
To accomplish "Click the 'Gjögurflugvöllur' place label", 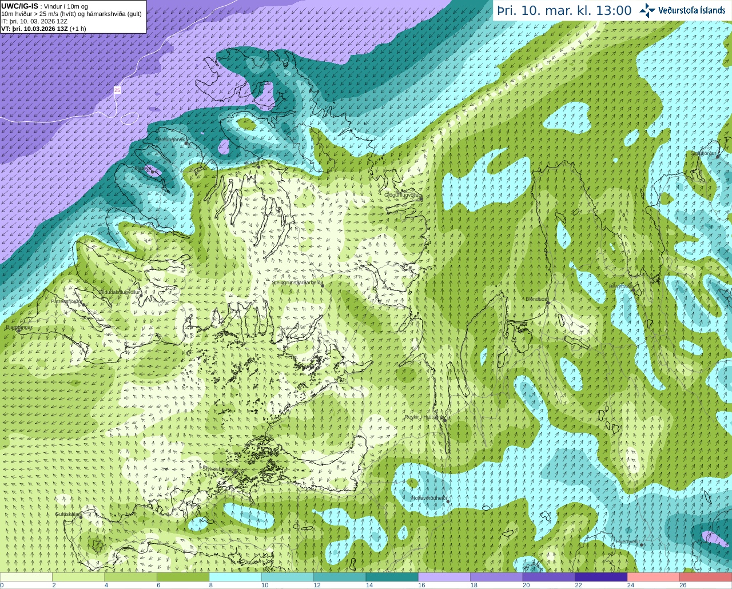I will [403, 196].
